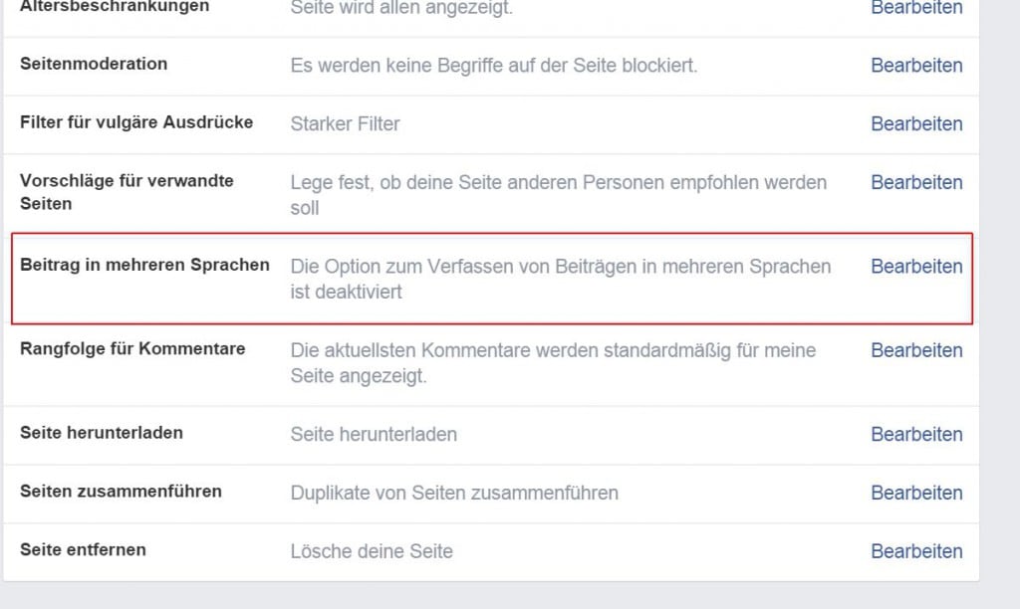Click the Filter für vulgäre Ausdrücke label

(x=136, y=122)
